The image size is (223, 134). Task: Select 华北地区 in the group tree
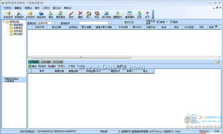click(x=18, y=25)
